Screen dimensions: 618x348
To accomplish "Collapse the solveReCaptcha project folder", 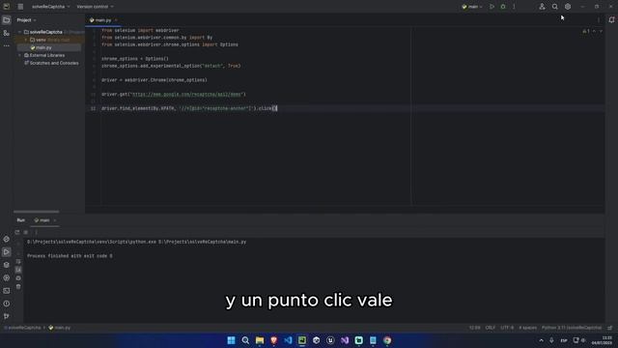I will [19, 32].
